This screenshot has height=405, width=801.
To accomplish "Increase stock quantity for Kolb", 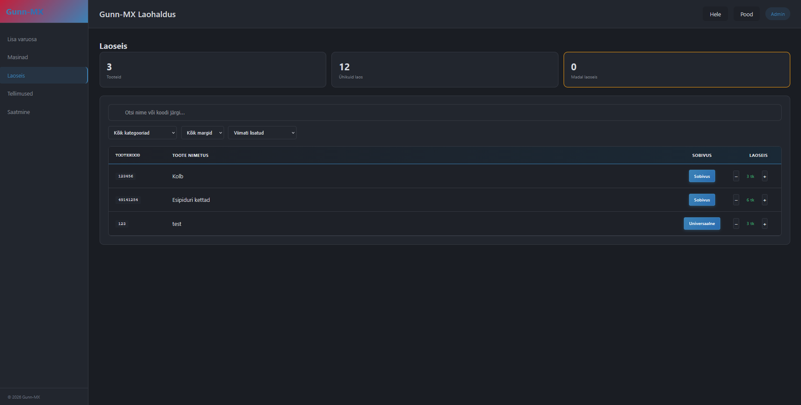I will pos(765,176).
